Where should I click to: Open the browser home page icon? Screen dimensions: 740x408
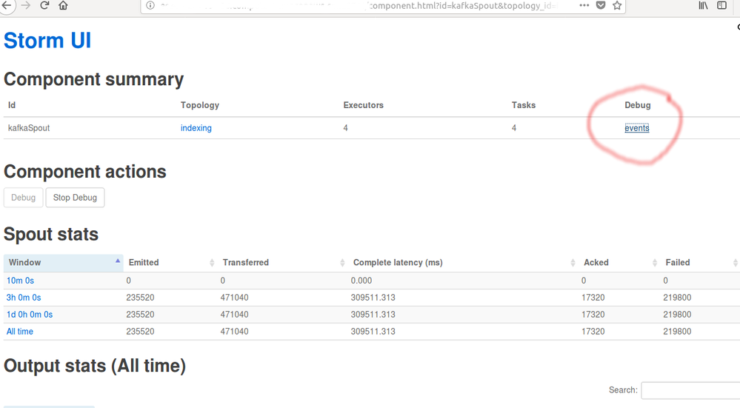pos(63,6)
